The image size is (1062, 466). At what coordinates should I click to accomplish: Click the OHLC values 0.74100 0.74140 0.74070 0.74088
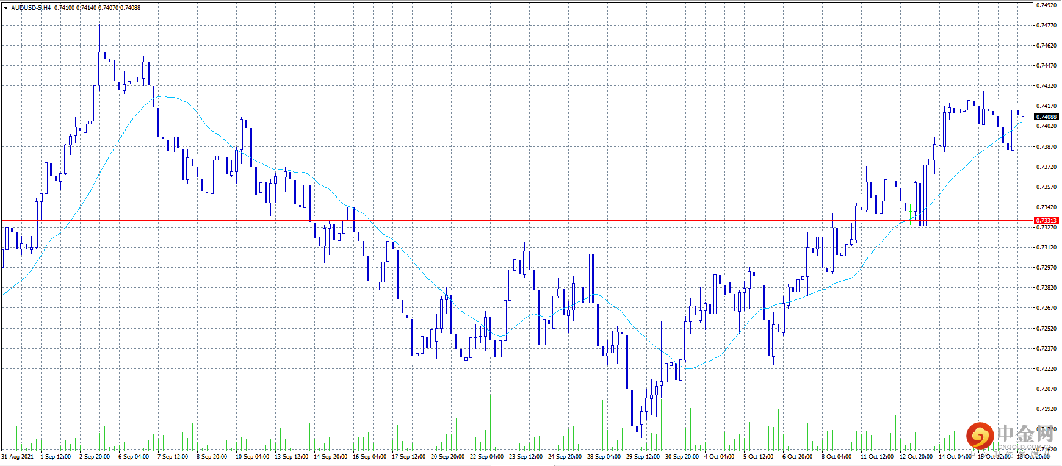[97, 8]
